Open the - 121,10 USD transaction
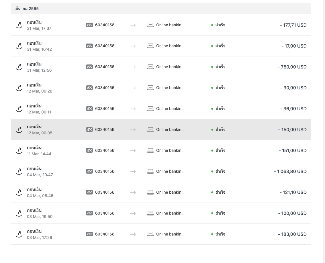325x263 pixels. pyautogui.click(x=161, y=192)
